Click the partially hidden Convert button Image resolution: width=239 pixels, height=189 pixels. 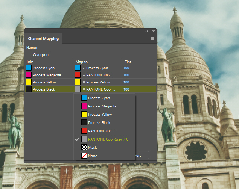142,155
